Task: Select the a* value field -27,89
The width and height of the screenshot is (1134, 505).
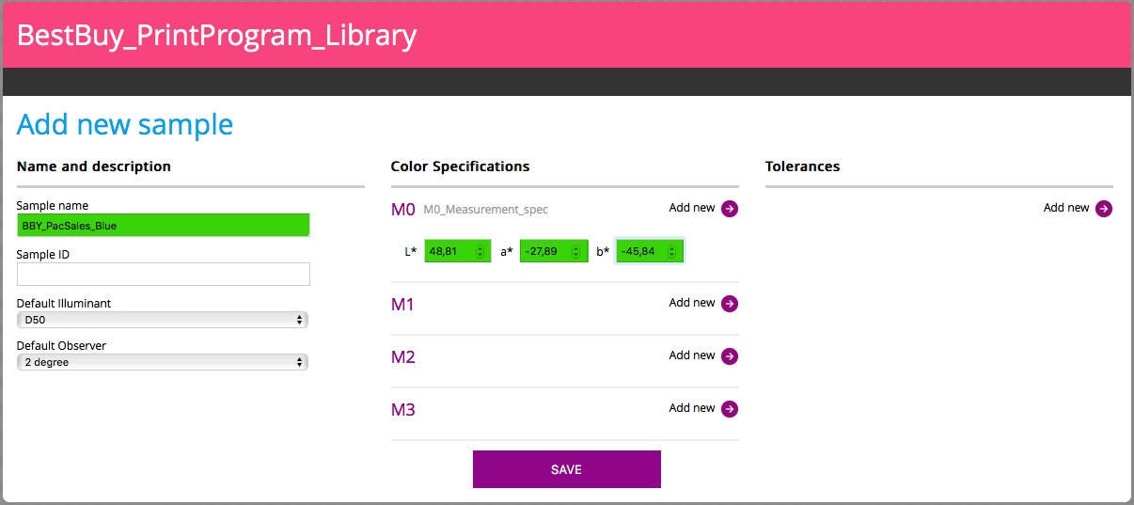Action: click(554, 251)
